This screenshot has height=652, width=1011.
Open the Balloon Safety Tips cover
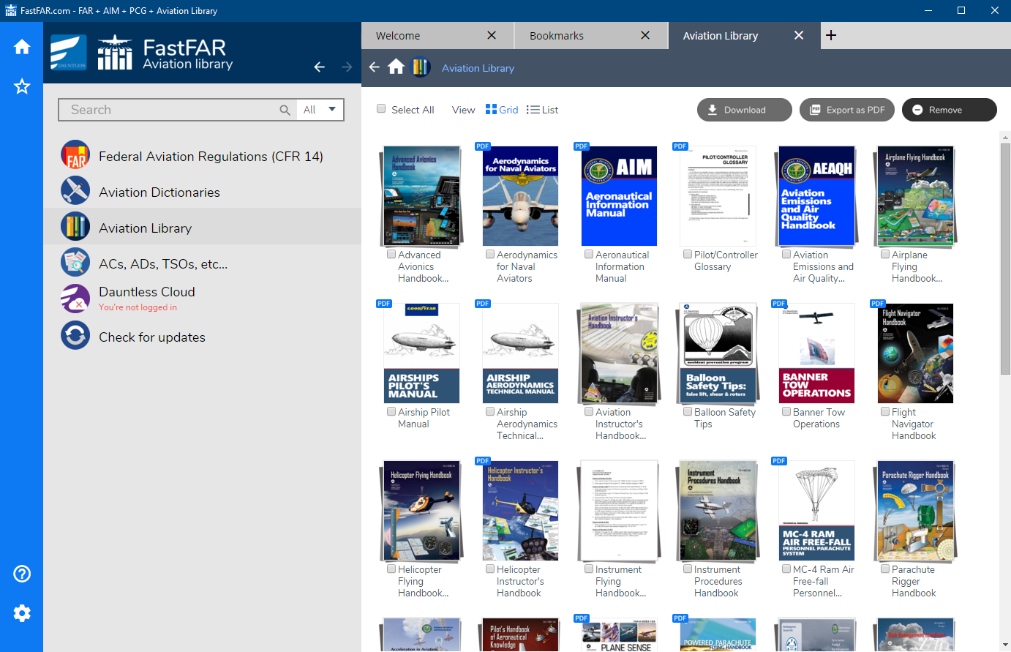click(718, 353)
